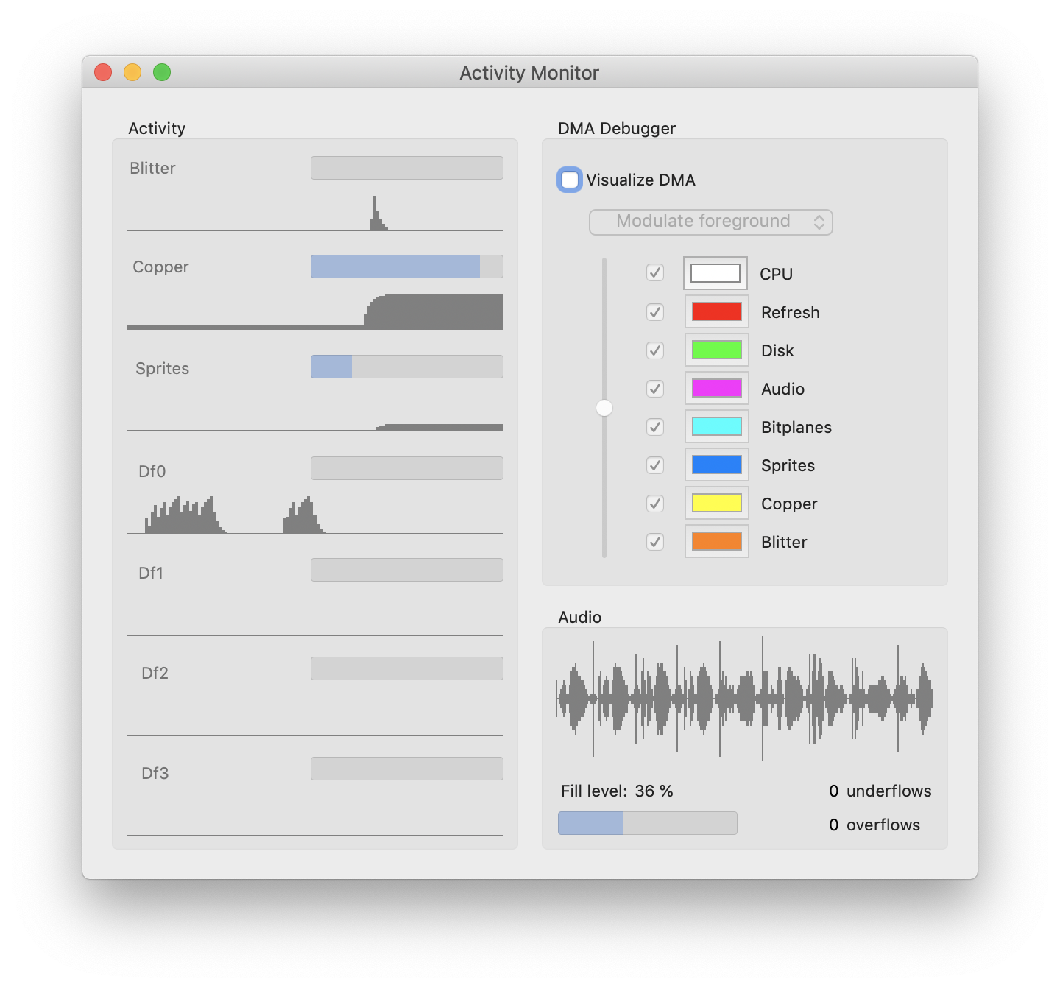Click the Df0 disk activity graph
This screenshot has height=988, width=1060.
315,515
